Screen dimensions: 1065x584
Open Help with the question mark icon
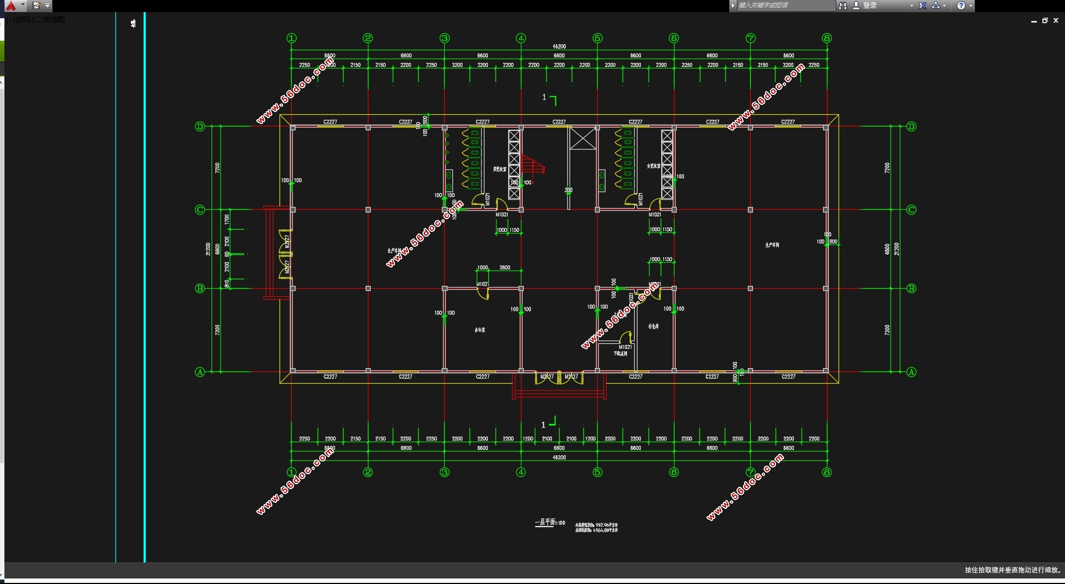pyautogui.click(x=961, y=6)
